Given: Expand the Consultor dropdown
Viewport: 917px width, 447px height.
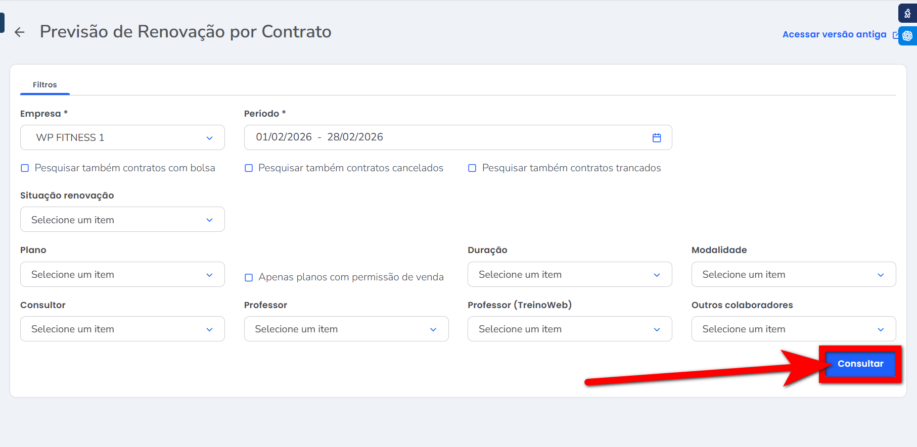Looking at the screenshot, I should point(122,329).
